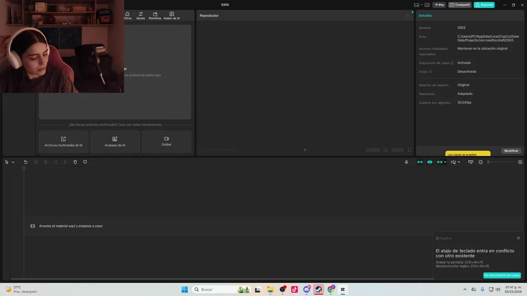Viewport: 527px width, 296px height.
Task: Click the Exportar button
Action: coord(484,5)
